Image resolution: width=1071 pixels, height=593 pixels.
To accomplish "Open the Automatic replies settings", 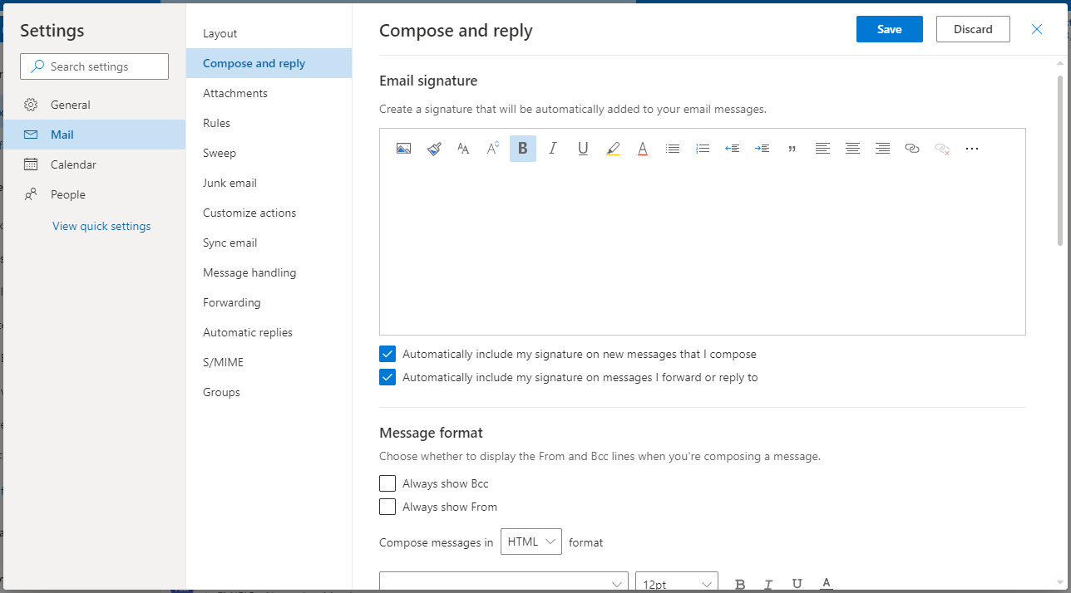I will pos(248,332).
